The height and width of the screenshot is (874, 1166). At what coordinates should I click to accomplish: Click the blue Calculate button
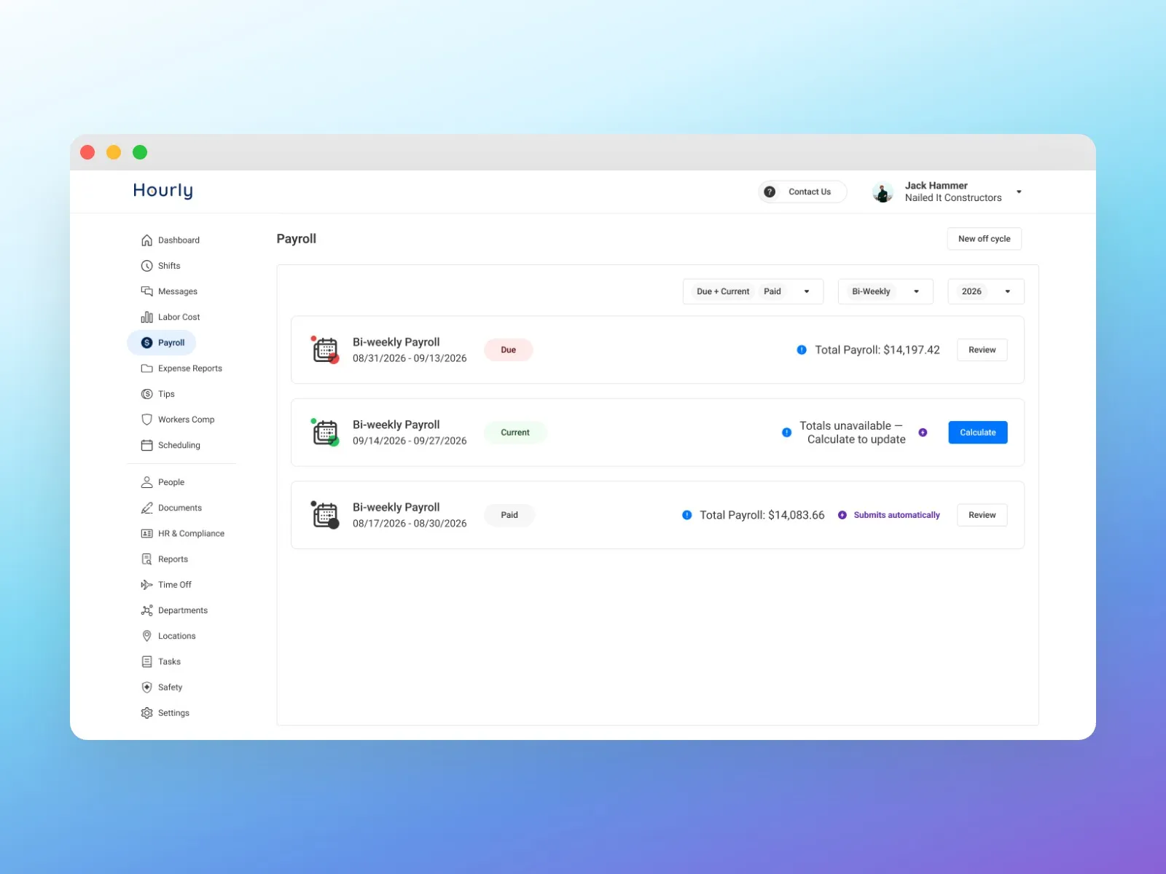click(x=977, y=433)
